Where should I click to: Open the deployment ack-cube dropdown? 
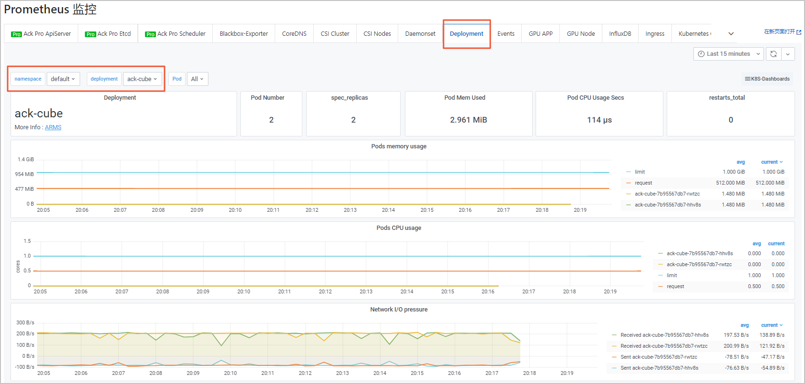(x=142, y=79)
